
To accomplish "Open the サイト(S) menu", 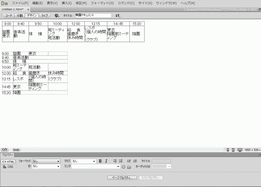I will click(145, 3).
